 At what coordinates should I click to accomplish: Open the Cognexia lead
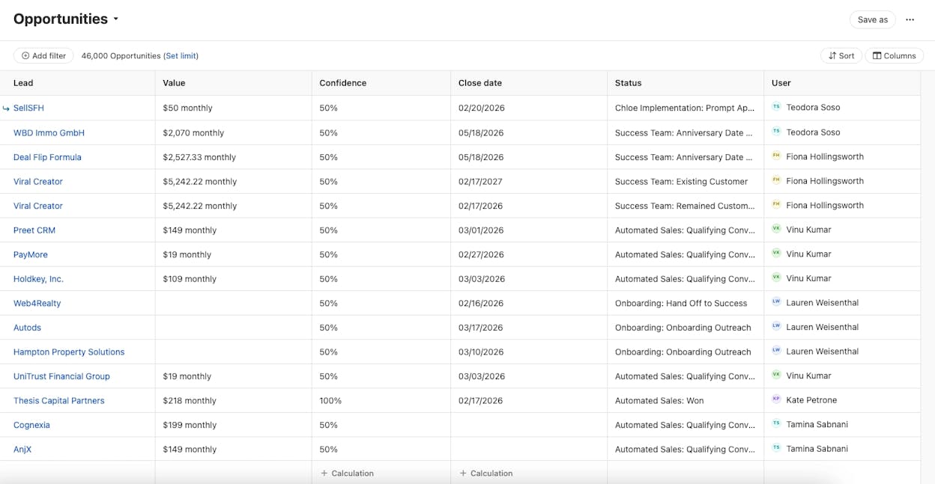(31, 425)
